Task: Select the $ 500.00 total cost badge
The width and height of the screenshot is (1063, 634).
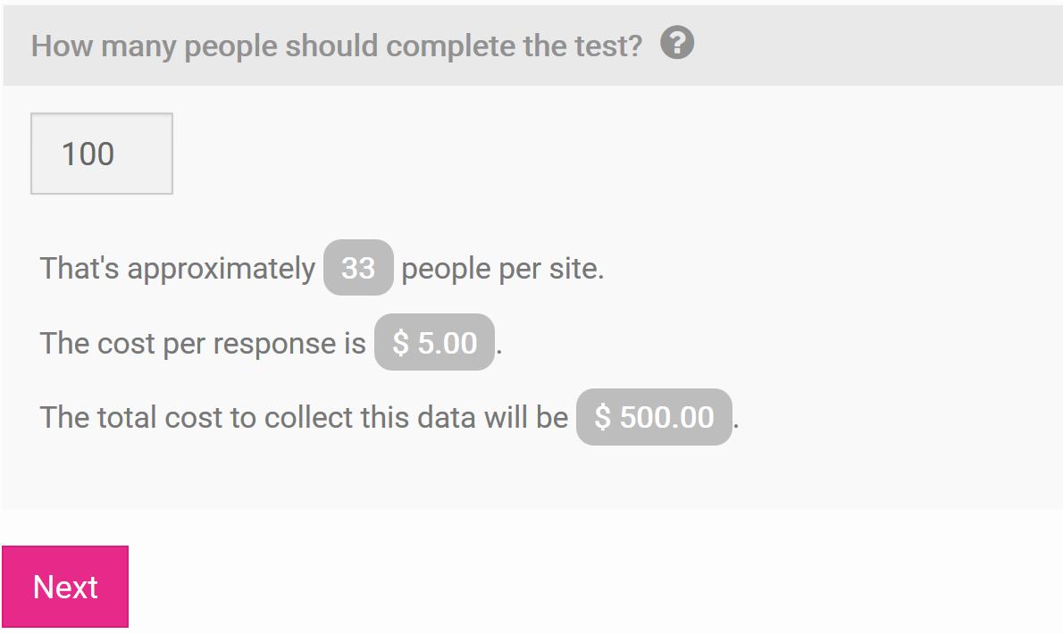Action: [654, 417]
